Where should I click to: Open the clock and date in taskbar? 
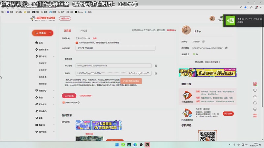coord(254,145)
